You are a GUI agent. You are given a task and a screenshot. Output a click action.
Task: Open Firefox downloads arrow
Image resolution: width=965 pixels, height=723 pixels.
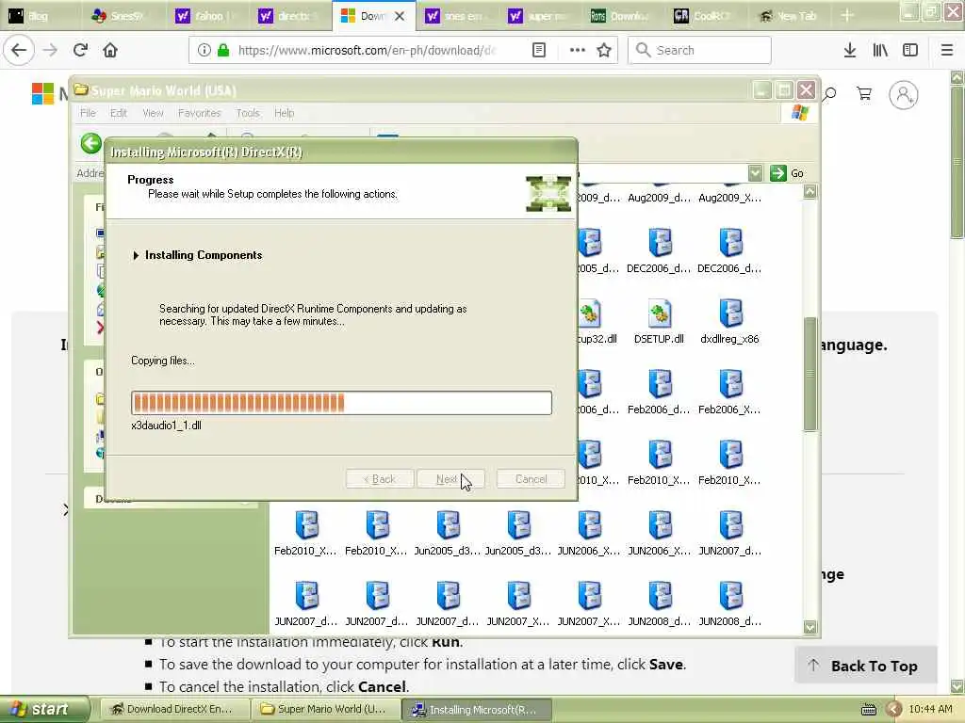click(849, 50)
